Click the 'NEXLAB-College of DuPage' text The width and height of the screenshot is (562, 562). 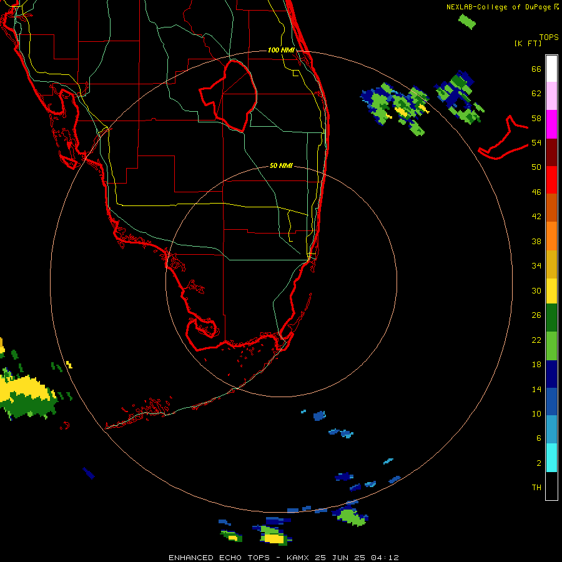[x=498, y=7]
